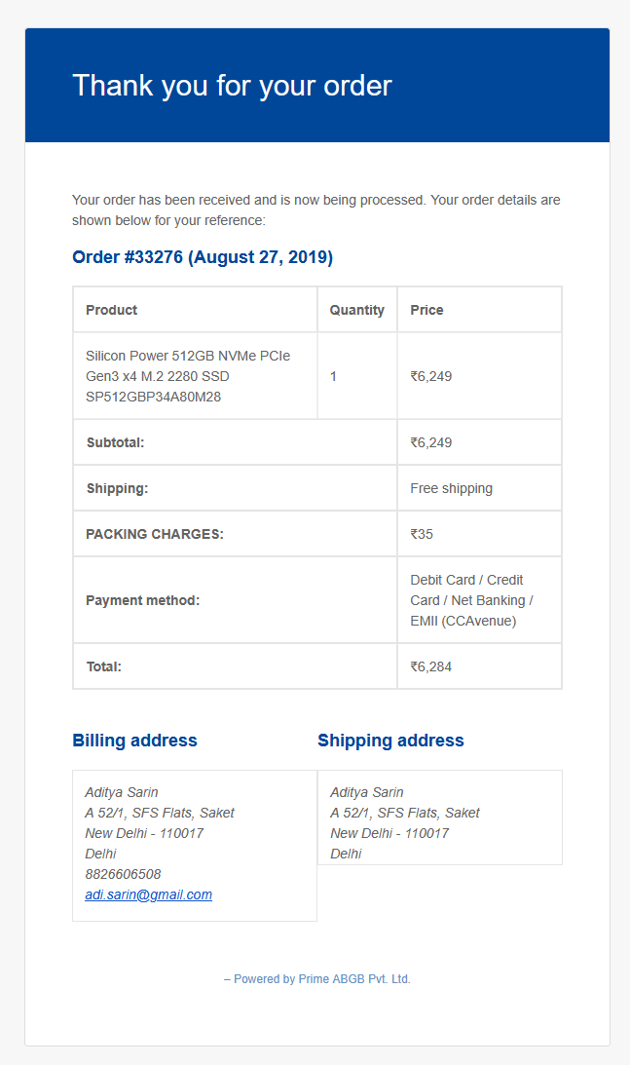Click the Subtotal label
Image resolution: width=630 pixels, height=1065 pixels.
tap(115, 442)
